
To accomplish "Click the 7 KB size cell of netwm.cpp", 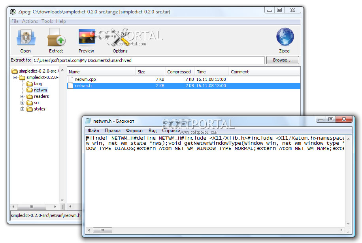I will tap(160, 79).
